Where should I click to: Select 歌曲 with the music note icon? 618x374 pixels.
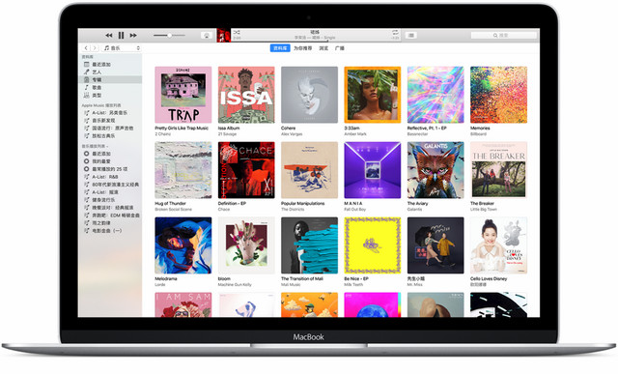(110, 87)
